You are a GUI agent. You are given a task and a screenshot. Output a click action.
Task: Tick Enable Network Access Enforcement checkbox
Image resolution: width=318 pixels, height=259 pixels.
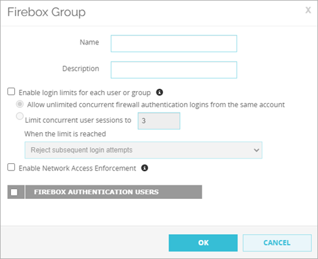pos(12,167)
